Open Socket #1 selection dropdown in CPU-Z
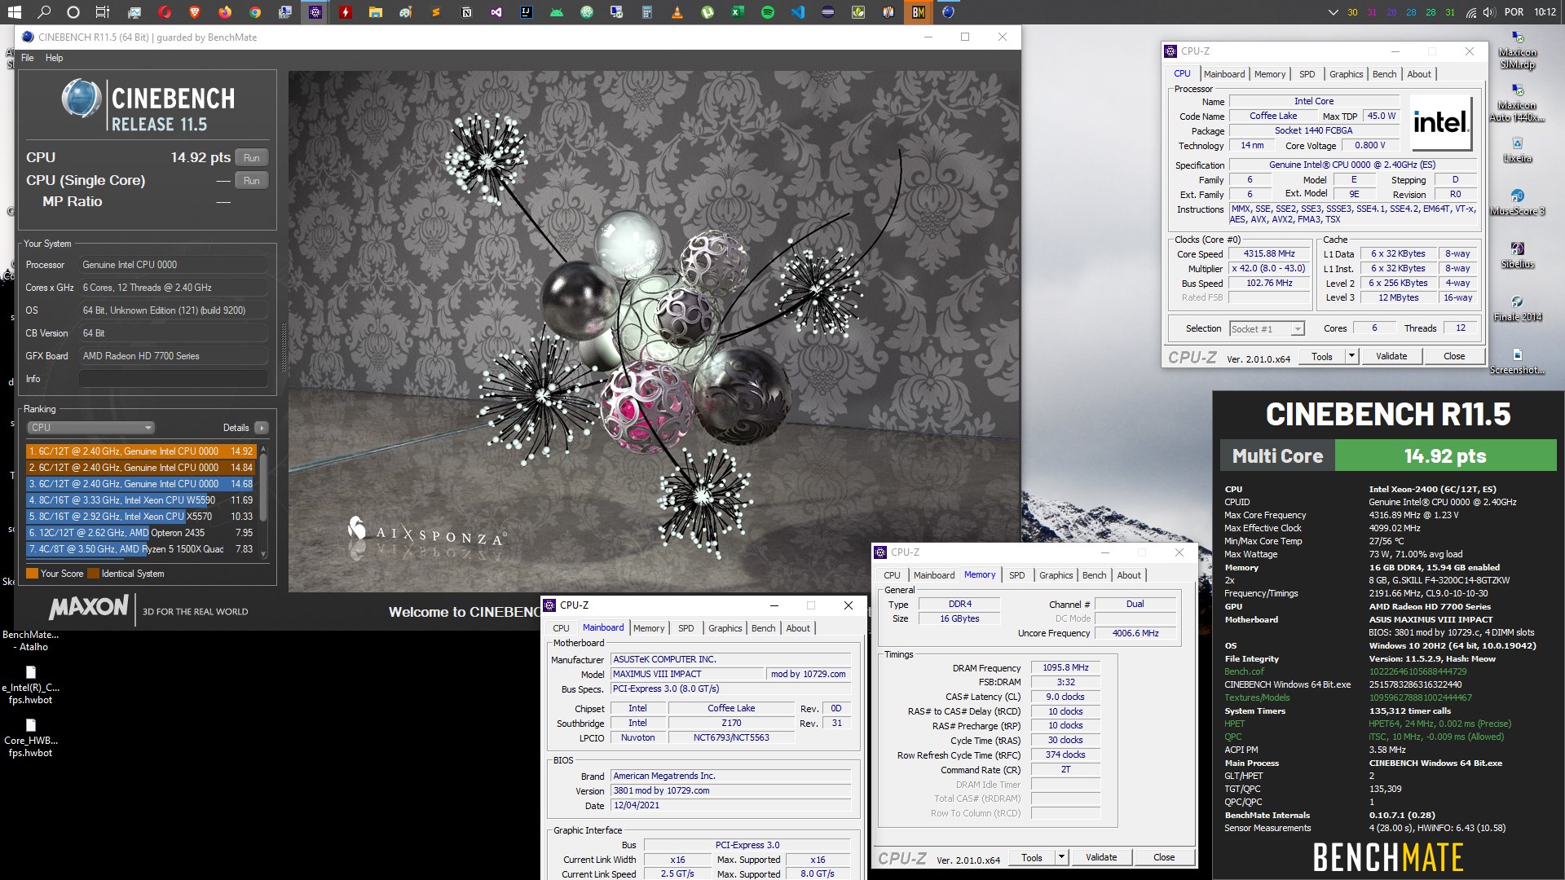The width and height of the screenshot is (1565, 880). [1267, 329]
